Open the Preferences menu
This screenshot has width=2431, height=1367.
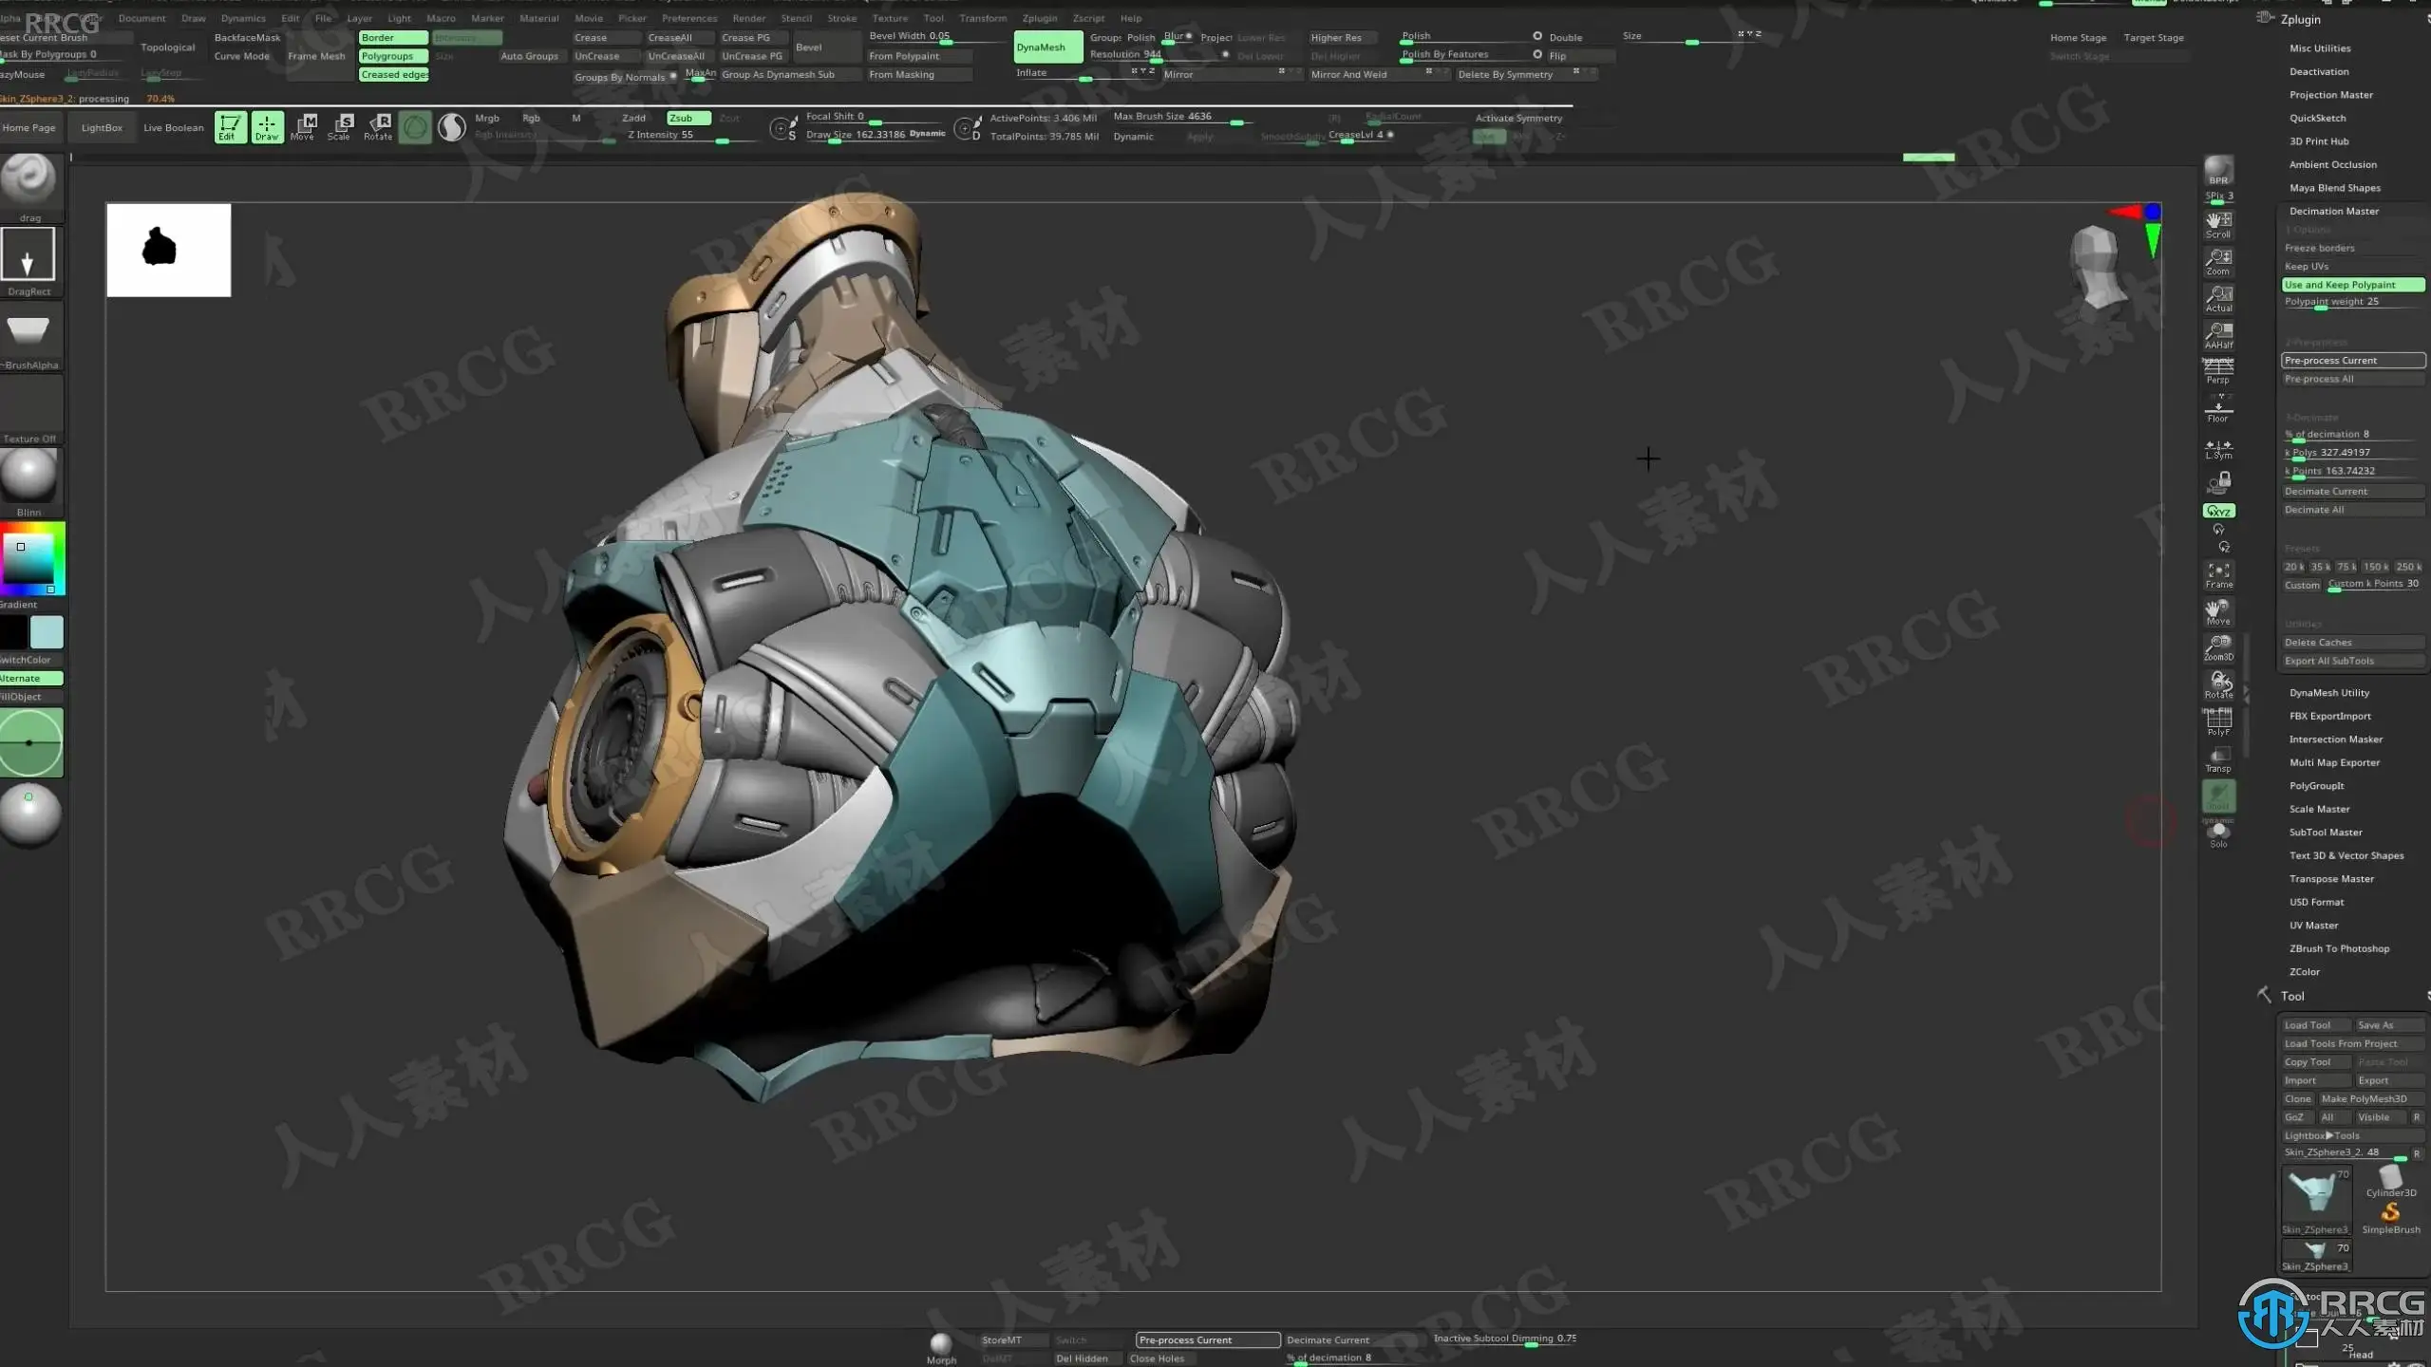[x=688, y=18]
